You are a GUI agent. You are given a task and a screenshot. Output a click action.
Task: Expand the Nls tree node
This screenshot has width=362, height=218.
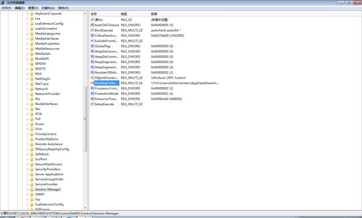coord(28,99)
